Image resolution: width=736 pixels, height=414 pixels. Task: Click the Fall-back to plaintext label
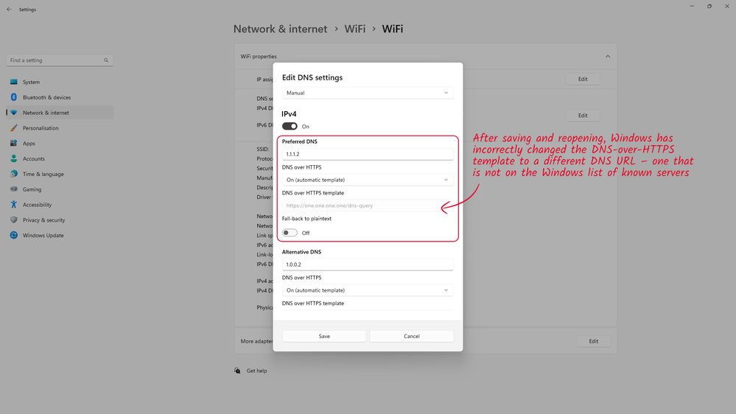click(x=306, y=219)
